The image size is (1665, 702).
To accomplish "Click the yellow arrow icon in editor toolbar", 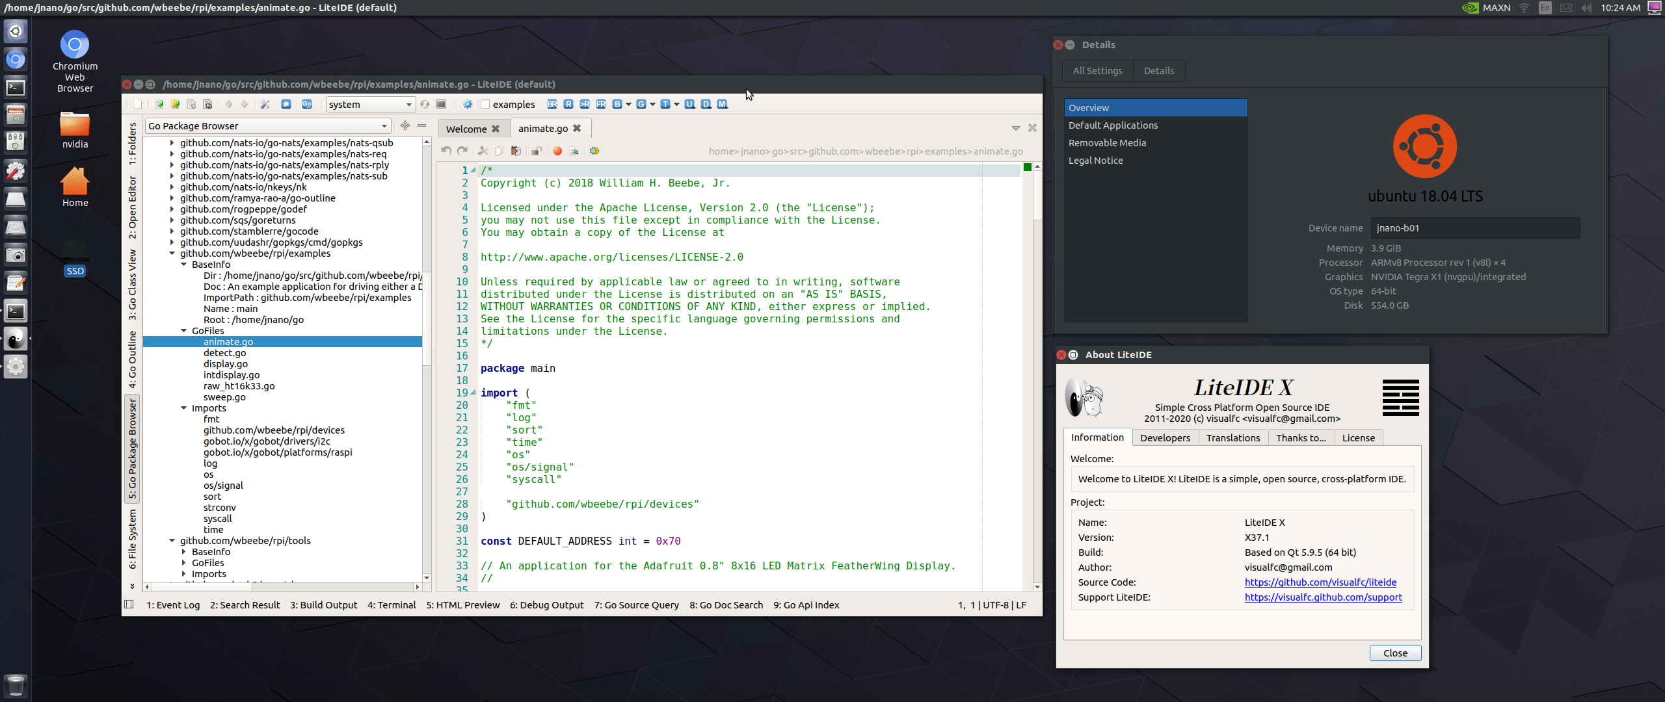I will pyautogui.click(x=594, y=151).
